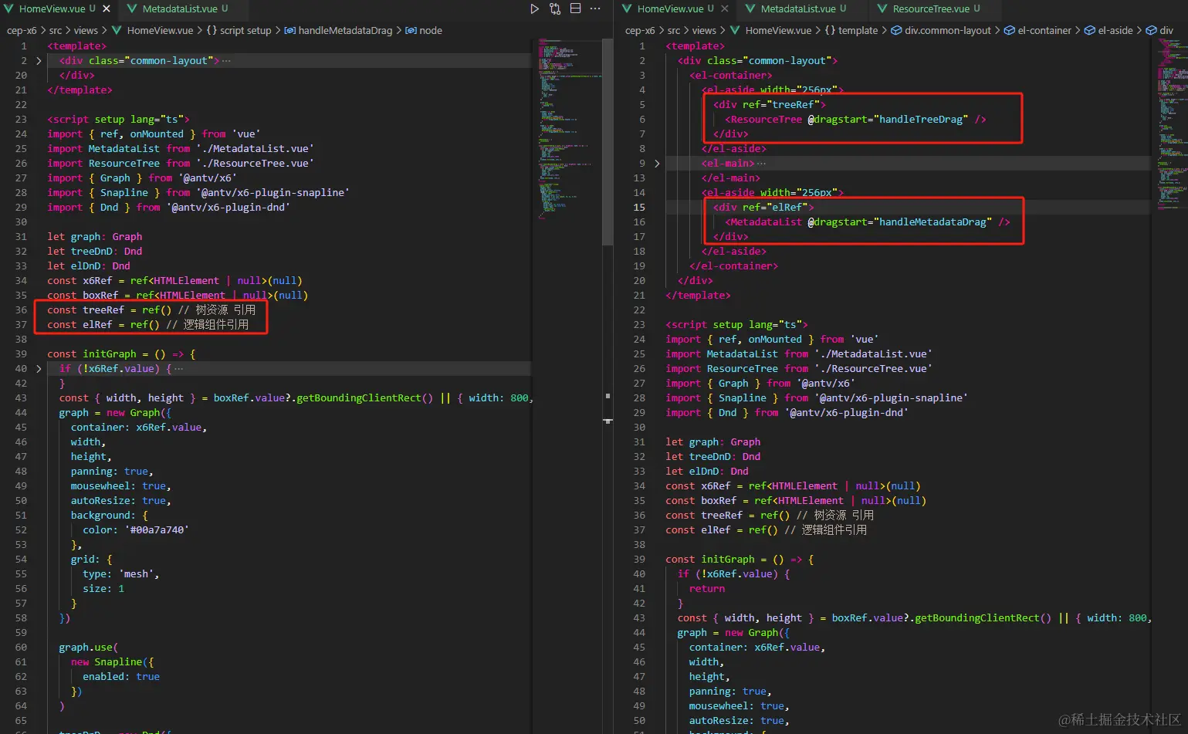Click the Run button in the left editor toolbar
The width and height of the screenshot is (1188, 734).
pos(534,8)
